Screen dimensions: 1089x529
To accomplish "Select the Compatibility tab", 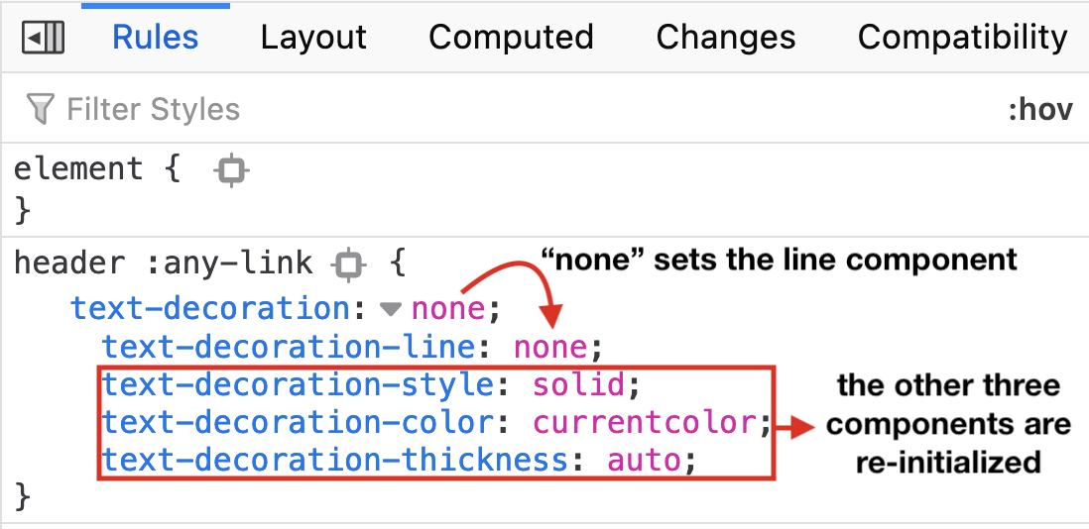I will pos(962,38).
